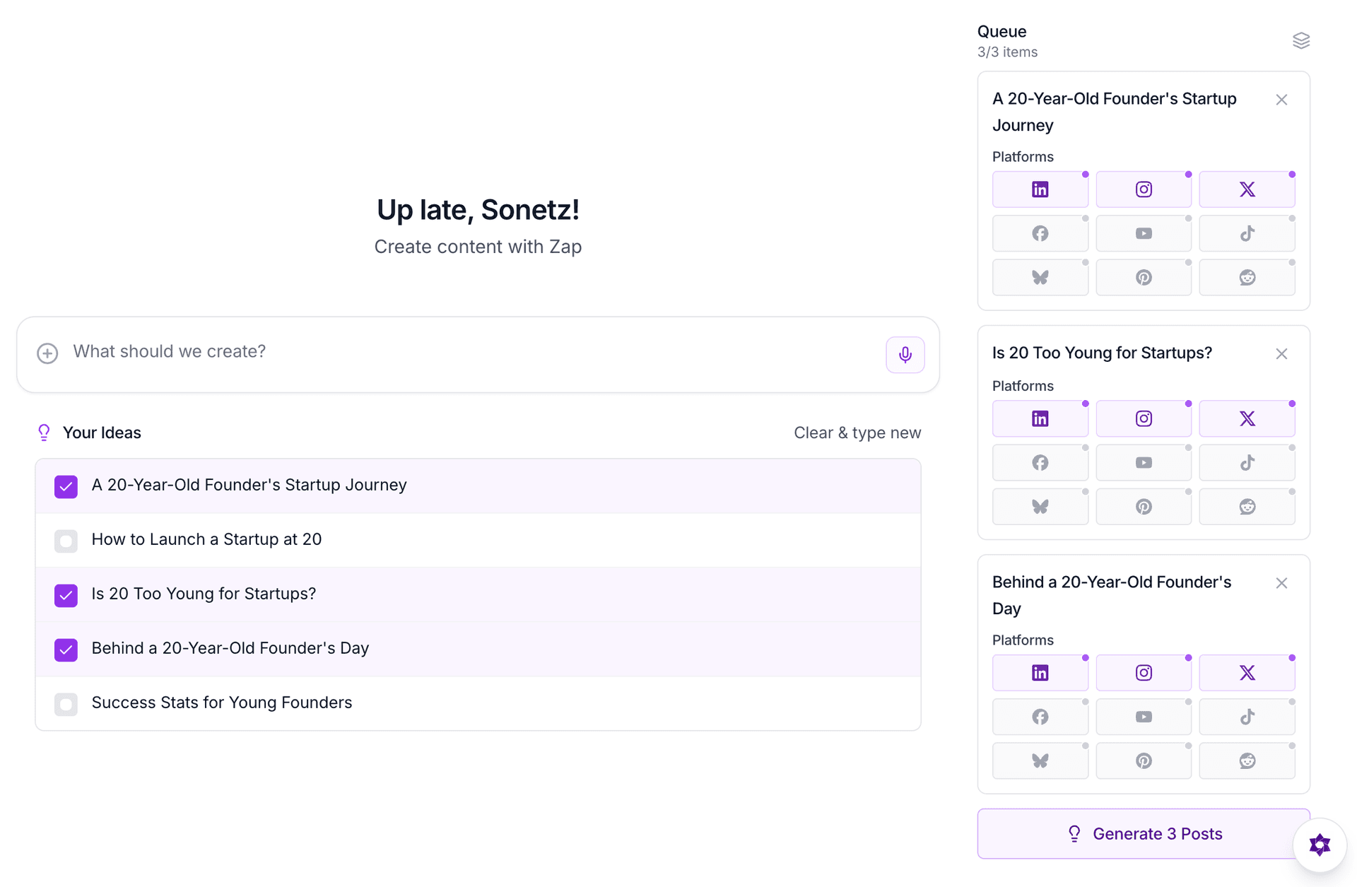This screenshot has height=887, width=1357.
Task: Click 'Clear & type new' link
Action: [x=857, y=432]
